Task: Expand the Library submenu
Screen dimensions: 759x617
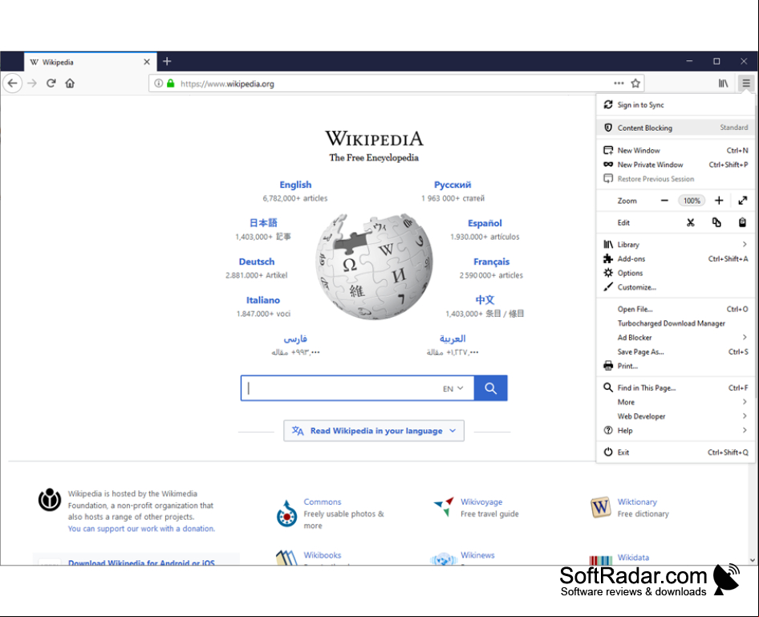Action: pos(676,245)
